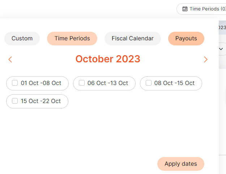Click the '08 Oct -15 Oct' label text
The width and height of the screenshot is (226, 174).
pyautogui.click(x=174, y=83)
